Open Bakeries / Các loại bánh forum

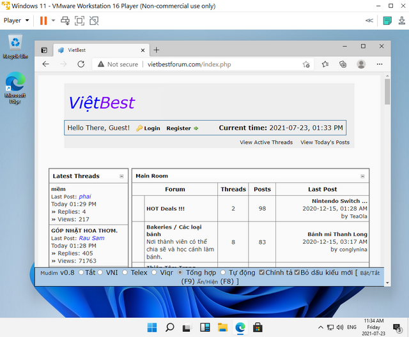point(174,230)
